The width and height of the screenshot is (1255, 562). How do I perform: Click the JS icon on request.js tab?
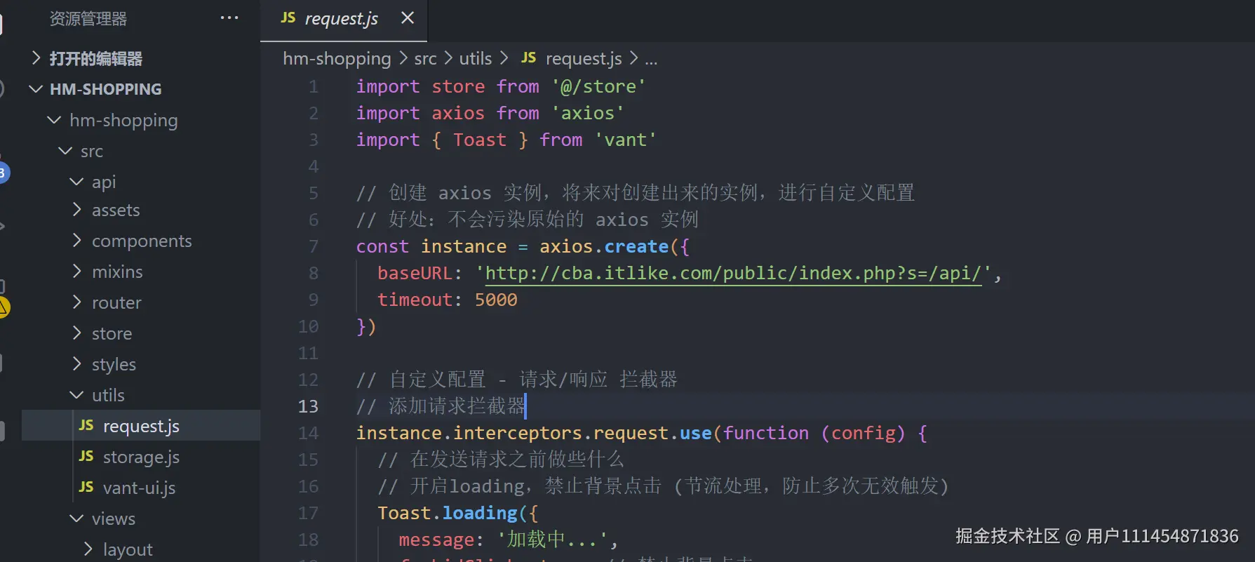click(288, 18)
